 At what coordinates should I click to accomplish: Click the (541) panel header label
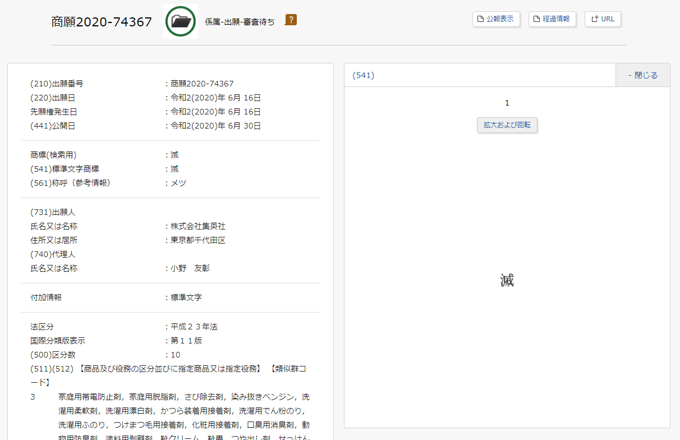(x=364, y=75)
